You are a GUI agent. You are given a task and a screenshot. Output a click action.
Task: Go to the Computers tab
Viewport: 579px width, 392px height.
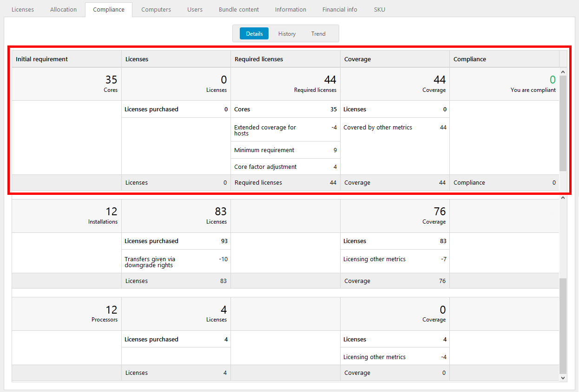[x=156, y=10]
